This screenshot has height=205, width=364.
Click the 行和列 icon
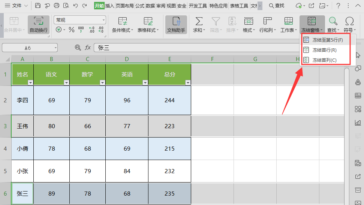(267, 21)
